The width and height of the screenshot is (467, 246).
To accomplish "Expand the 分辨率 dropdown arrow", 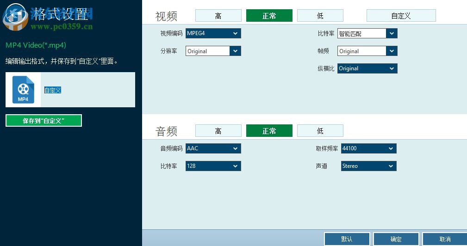I will point(235,51).
